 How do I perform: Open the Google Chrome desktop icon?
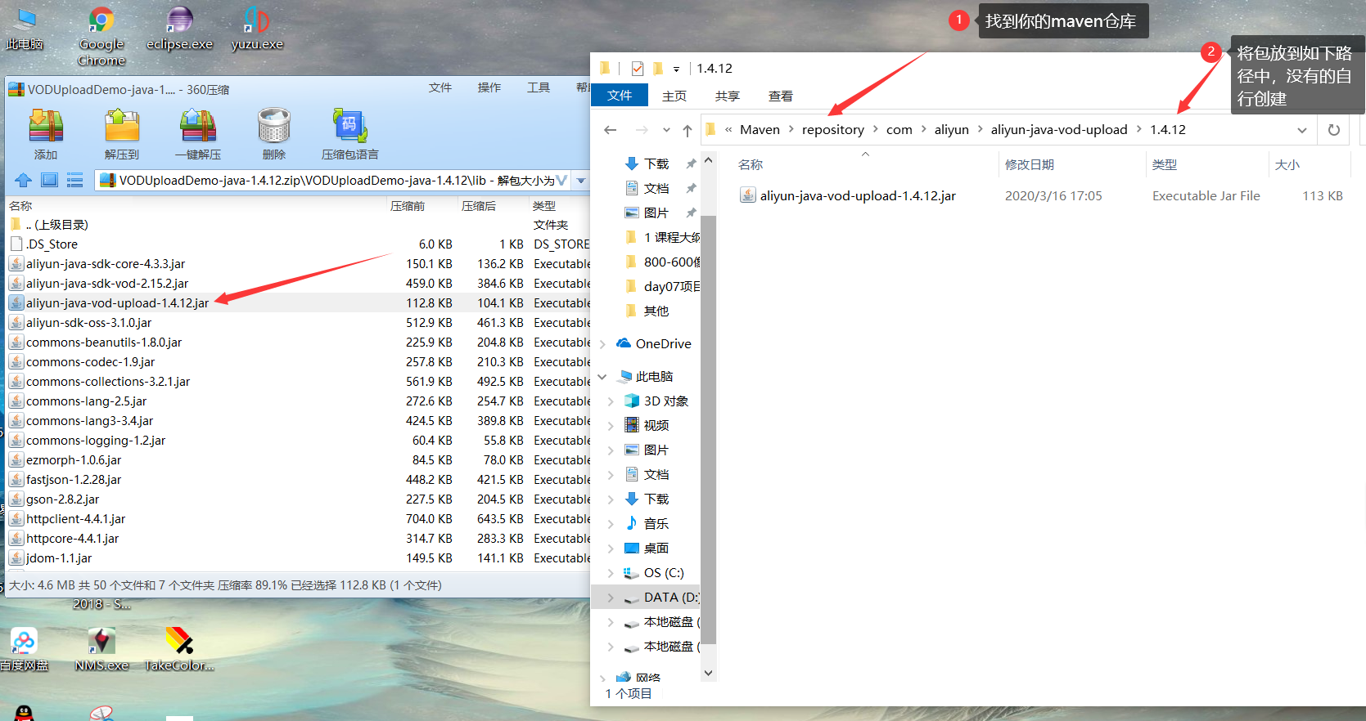(101, 36)
